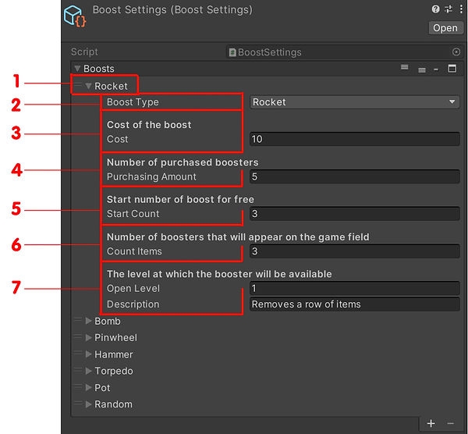
Task: Click the window icon in Boosts header
Action: pos(452,69)
